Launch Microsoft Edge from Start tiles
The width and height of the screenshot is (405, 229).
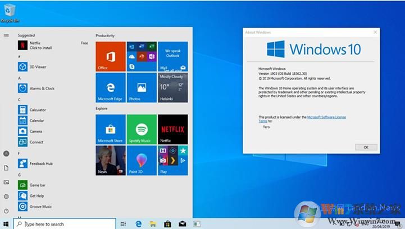click(110, 87)
